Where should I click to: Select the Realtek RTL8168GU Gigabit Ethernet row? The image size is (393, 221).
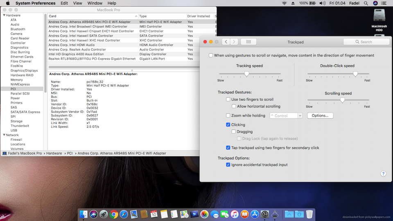tap(132, 59)
